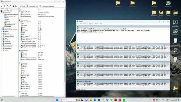Open the MSI Afterburner desktop icon
The width and height of the screenshot is (181, 102).
(x=168, y=4)
